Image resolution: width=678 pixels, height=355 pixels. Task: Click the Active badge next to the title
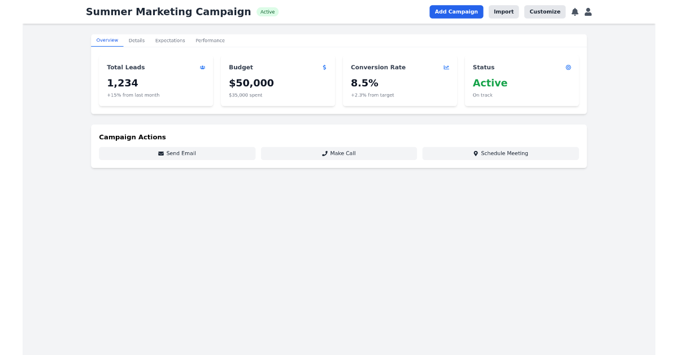coord(267,11)
